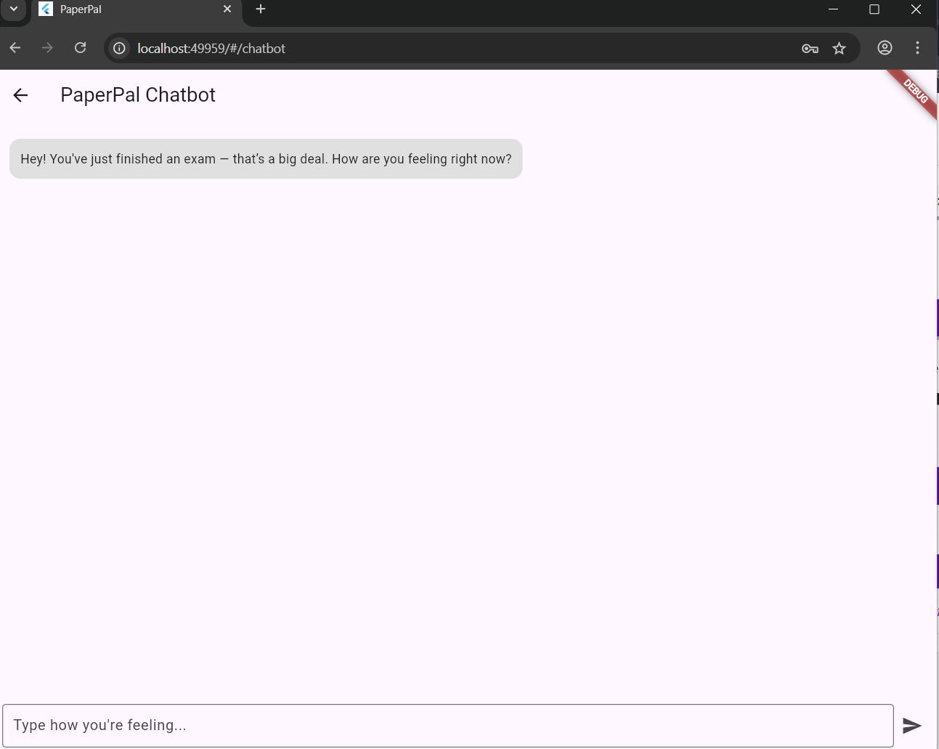Click the chatbot greeting message bubble
The width and height of the screenshot is (939, 749).
click(x=266, y=158)
